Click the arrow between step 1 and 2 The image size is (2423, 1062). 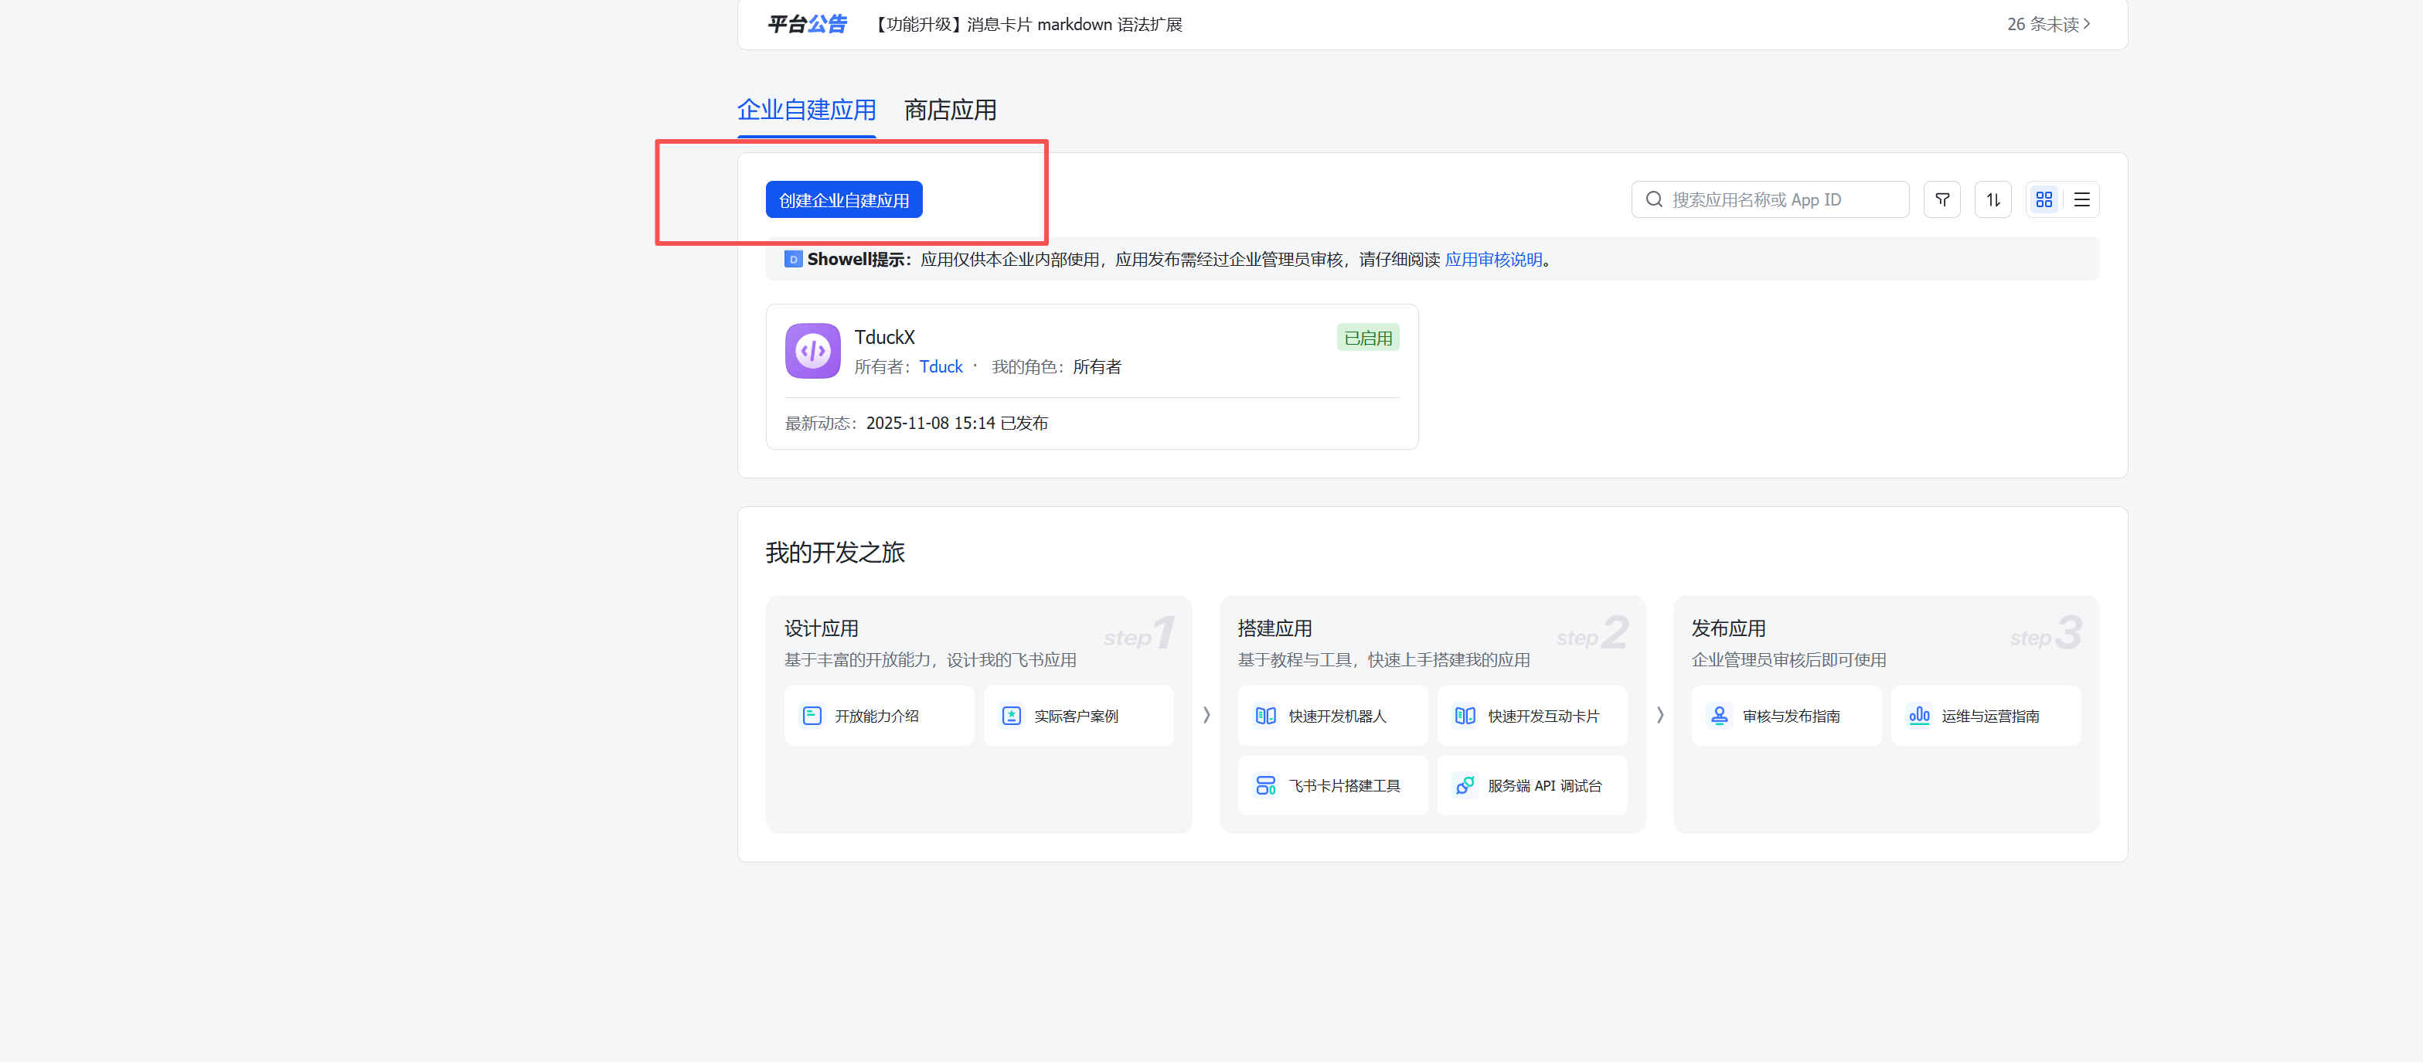pyautogui.click(x=1206, y=715)
